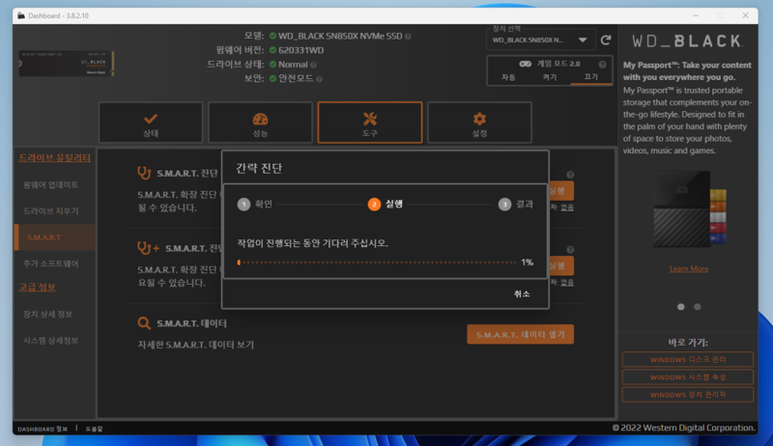The image size is (773, 446).
Task: Open the 성능 (Performance) tab
Action: [260, 123]
